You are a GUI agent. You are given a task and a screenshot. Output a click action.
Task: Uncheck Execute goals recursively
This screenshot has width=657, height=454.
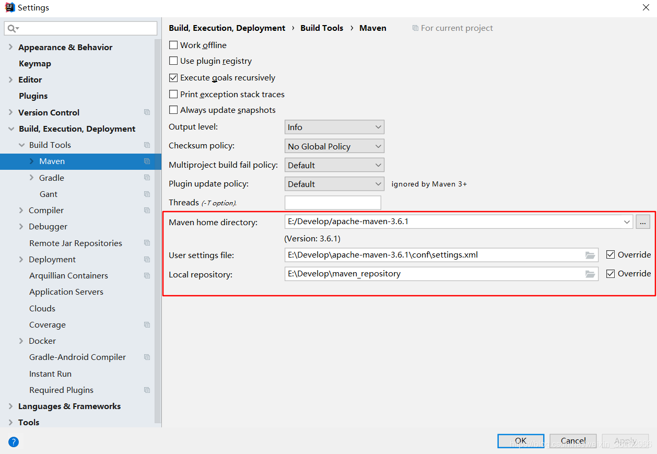click(x=173, y=78)
